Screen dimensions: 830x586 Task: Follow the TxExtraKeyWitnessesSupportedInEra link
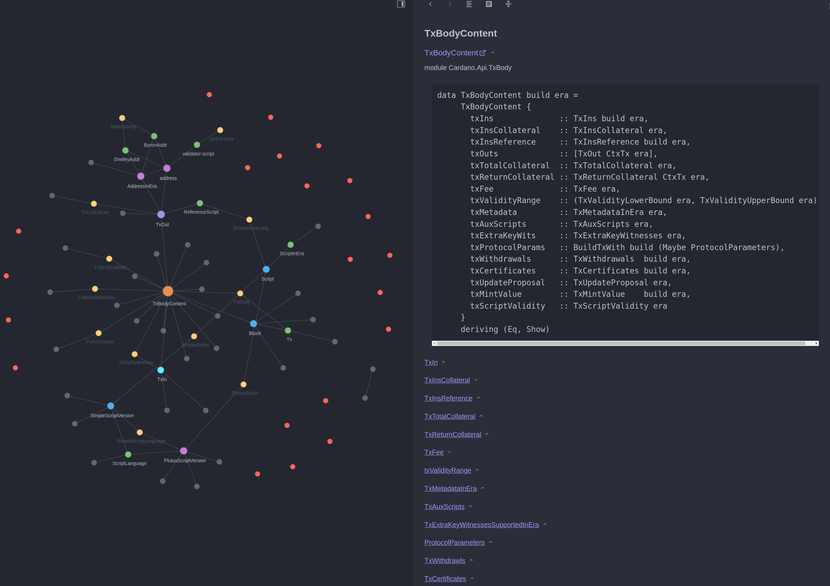[481, 525]
